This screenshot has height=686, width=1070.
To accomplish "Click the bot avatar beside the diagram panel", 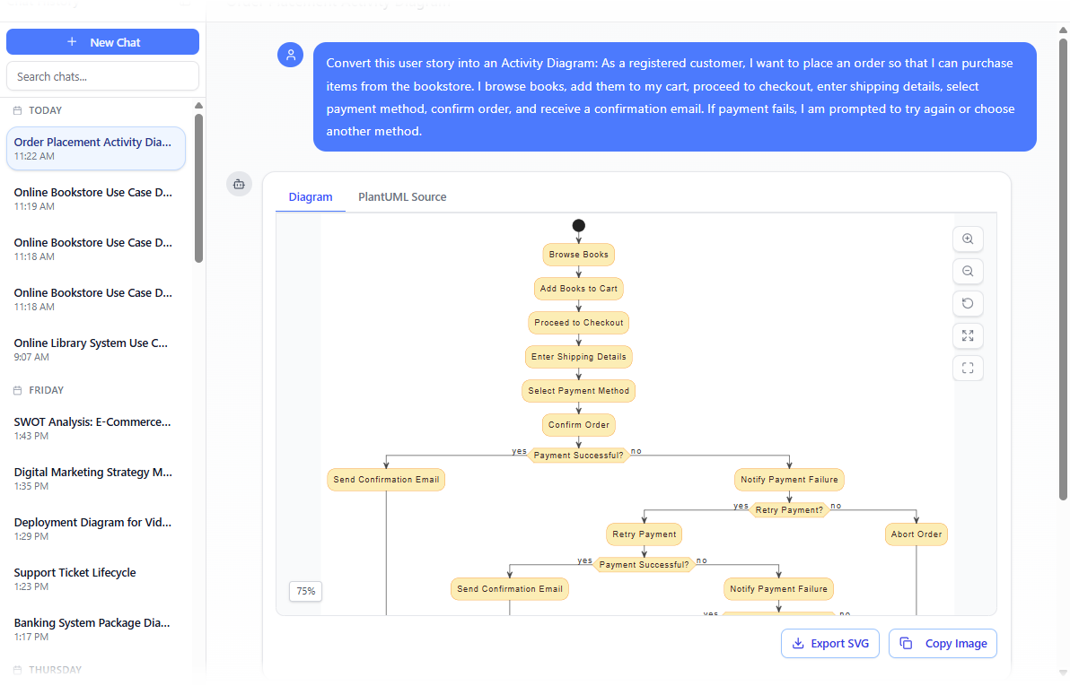I will tap(239, 184).
